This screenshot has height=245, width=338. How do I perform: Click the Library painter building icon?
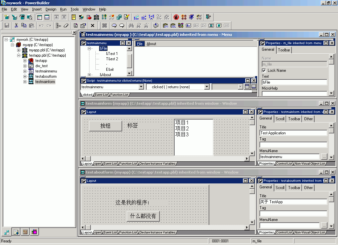point(96,17)
